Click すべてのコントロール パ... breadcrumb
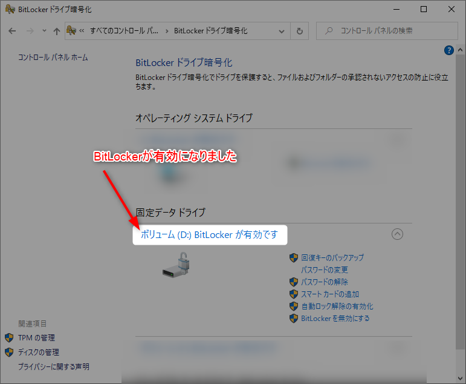This screenshot has width=466, height=384. pos(124,31)
